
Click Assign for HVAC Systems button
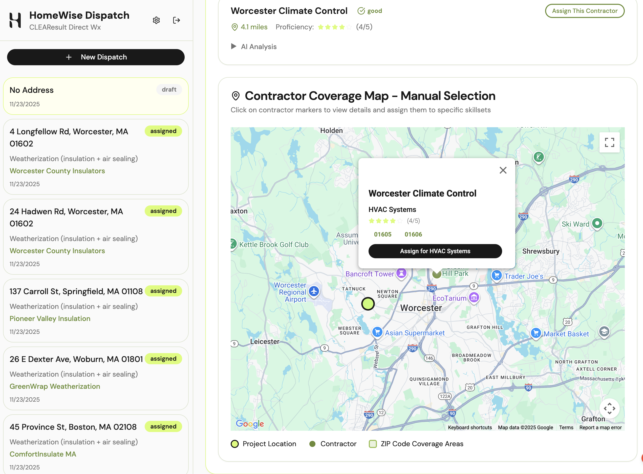pos(435,251)
